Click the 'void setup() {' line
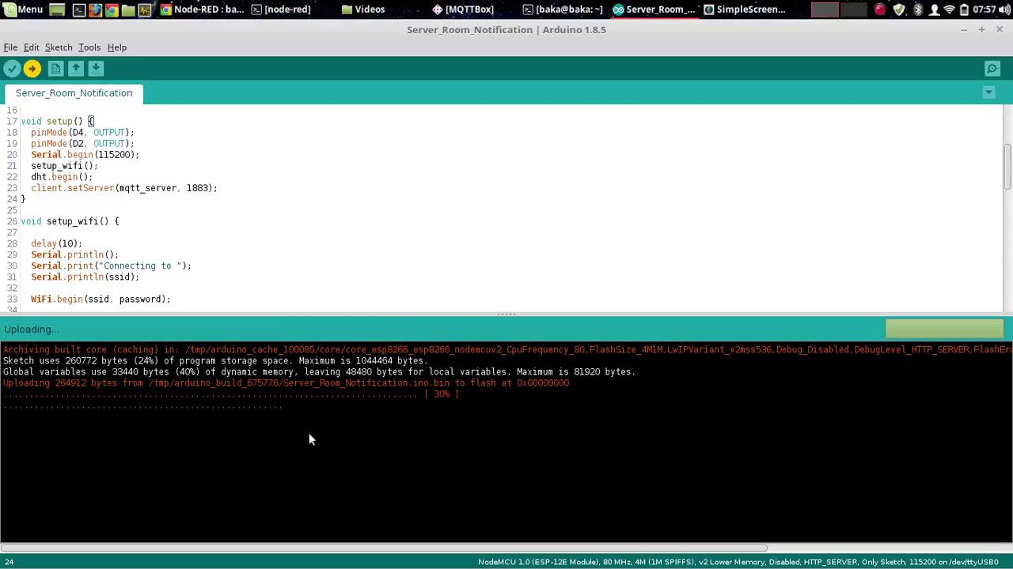This screenshot has width=1013, height=569. tap(57, 122)
